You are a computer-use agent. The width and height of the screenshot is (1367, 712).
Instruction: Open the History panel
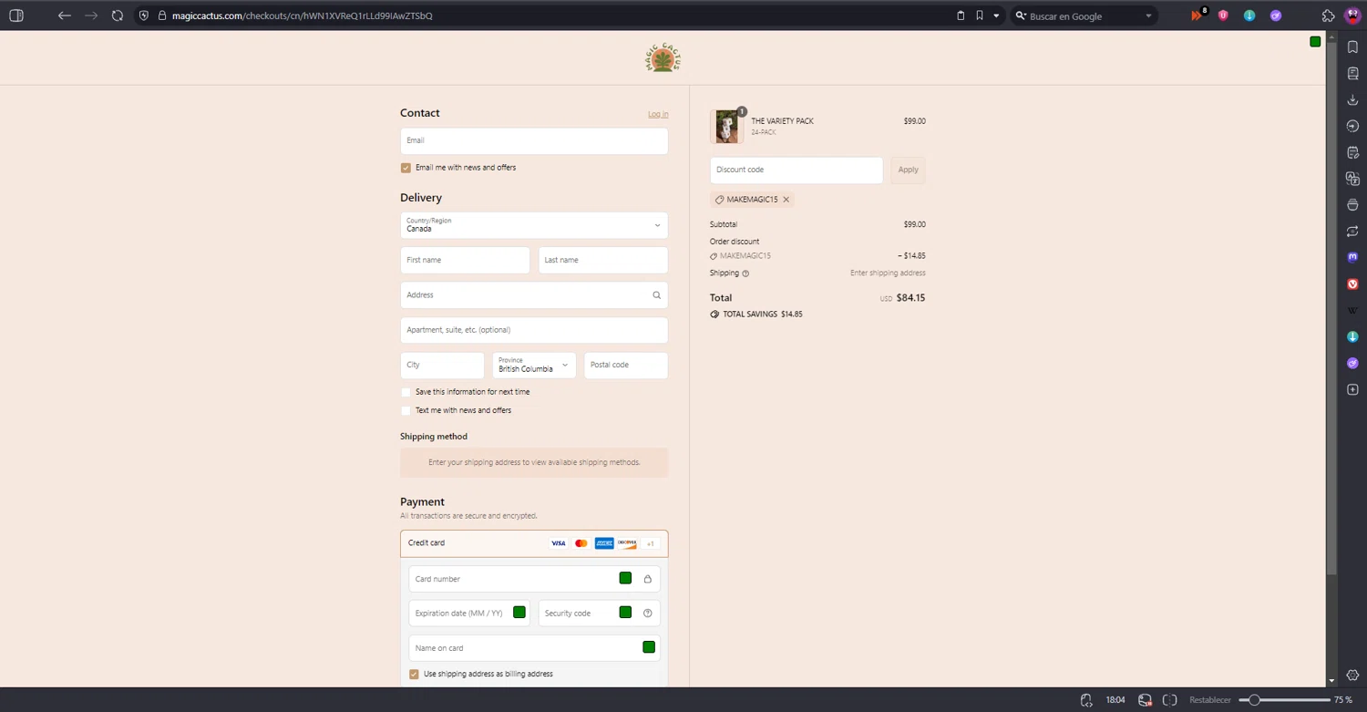tap(1352, 126)
